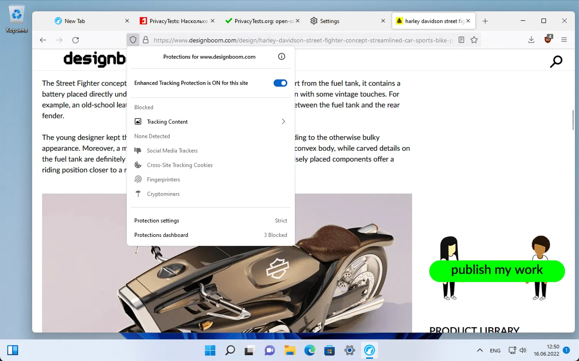Viewport: 579px width, 361px height.
Task: Open Microsoft Store from the taskbar
Action: [329, 350]
